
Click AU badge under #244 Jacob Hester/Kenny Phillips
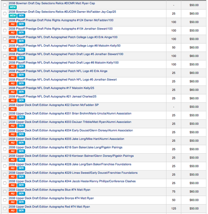click(12, 185)
